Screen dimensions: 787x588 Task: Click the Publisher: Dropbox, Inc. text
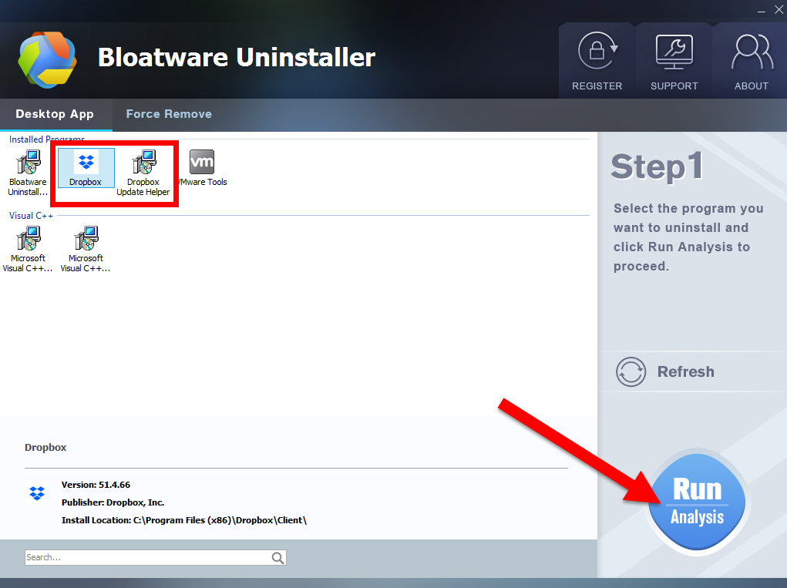113,502
